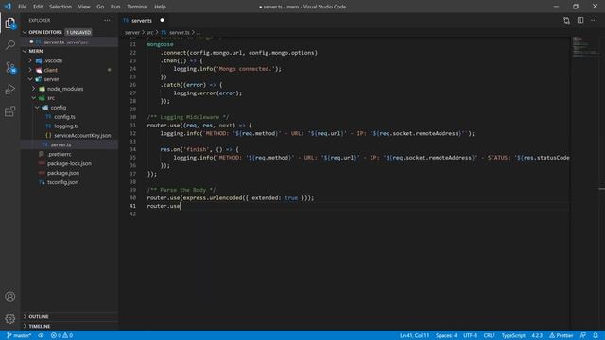Open the Search view in activity bar
Image resolution: width=605 pixels, height=340 pixels.
pyautogui.click(x=10, y=44)
